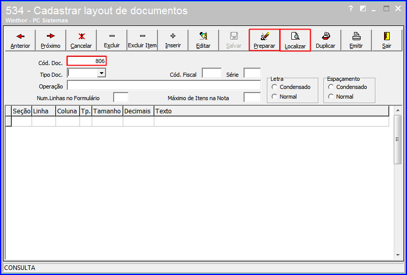This screenshot has width=407, height=275.
Task: Add a new record with Inserir
Action: click(x=173, y=40)
